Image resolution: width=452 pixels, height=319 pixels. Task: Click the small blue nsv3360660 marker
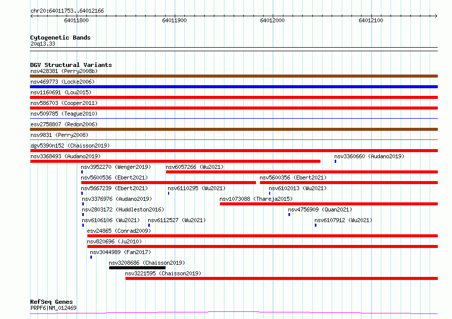[335, 161]
